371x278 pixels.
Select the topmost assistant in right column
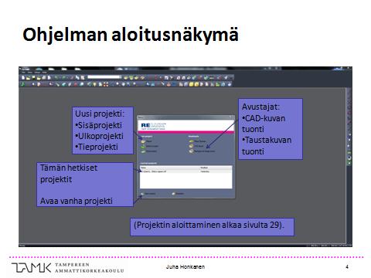point(191,141)
